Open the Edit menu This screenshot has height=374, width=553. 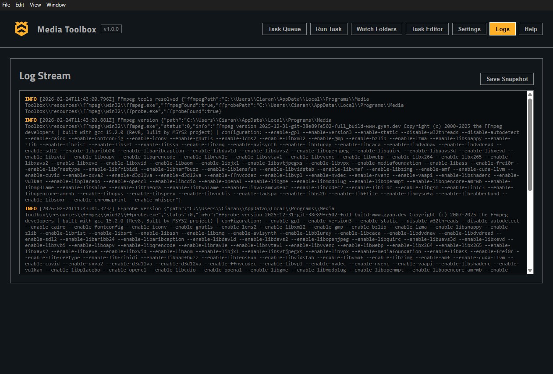(x=20, y=5)
